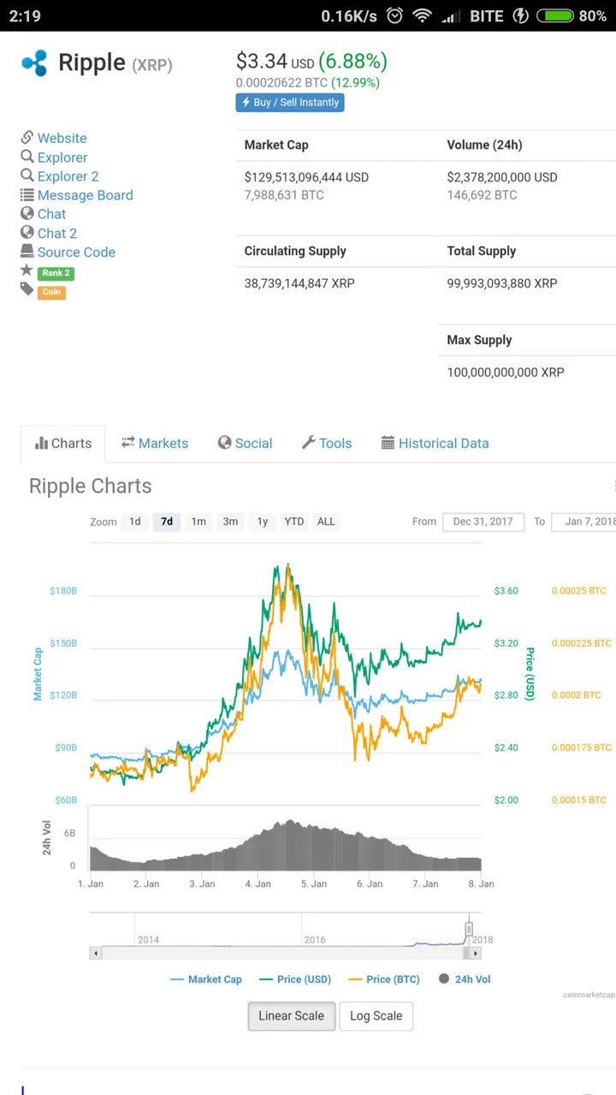Click the $129,513,096,444 USD market cap value
616x1095 pixels.
click(306, 177)
